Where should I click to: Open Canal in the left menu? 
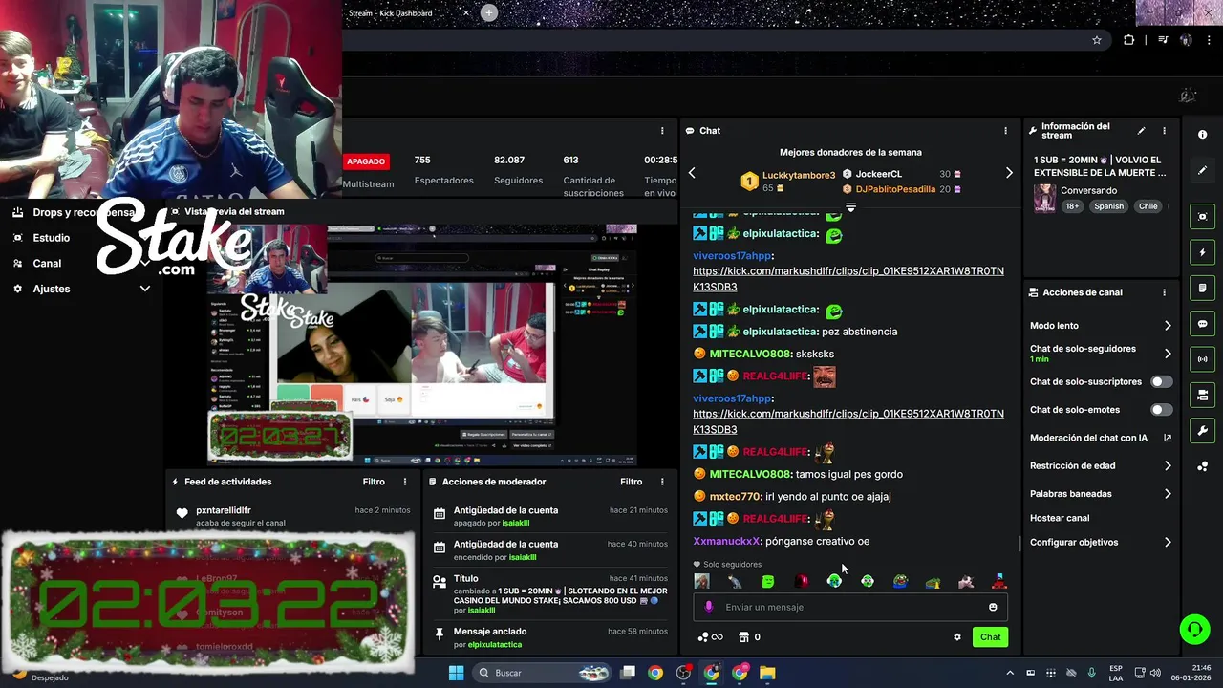pos(47,263)
